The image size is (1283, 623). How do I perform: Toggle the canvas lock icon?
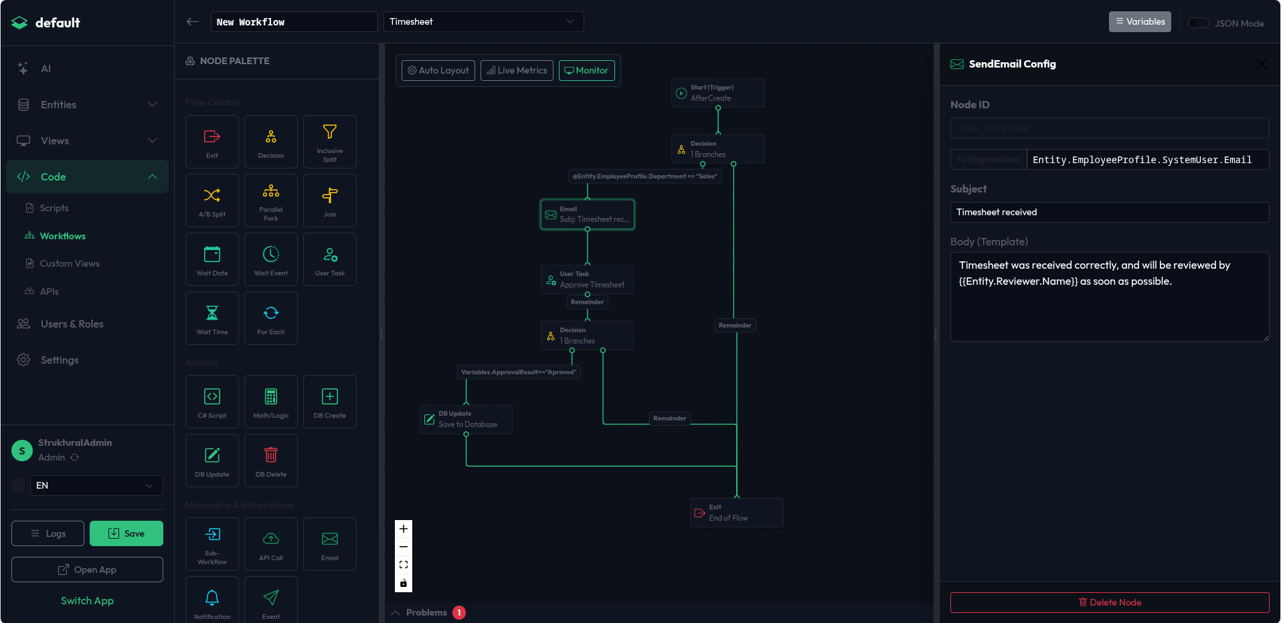(x=404, y=583)
